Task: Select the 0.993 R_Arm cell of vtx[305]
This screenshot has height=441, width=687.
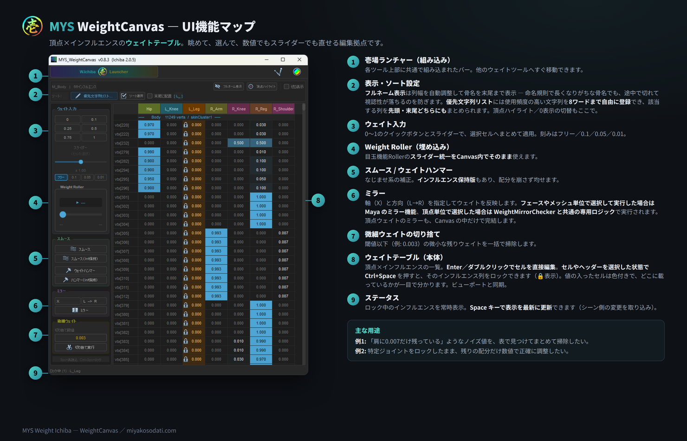Action: pos(216,233)
